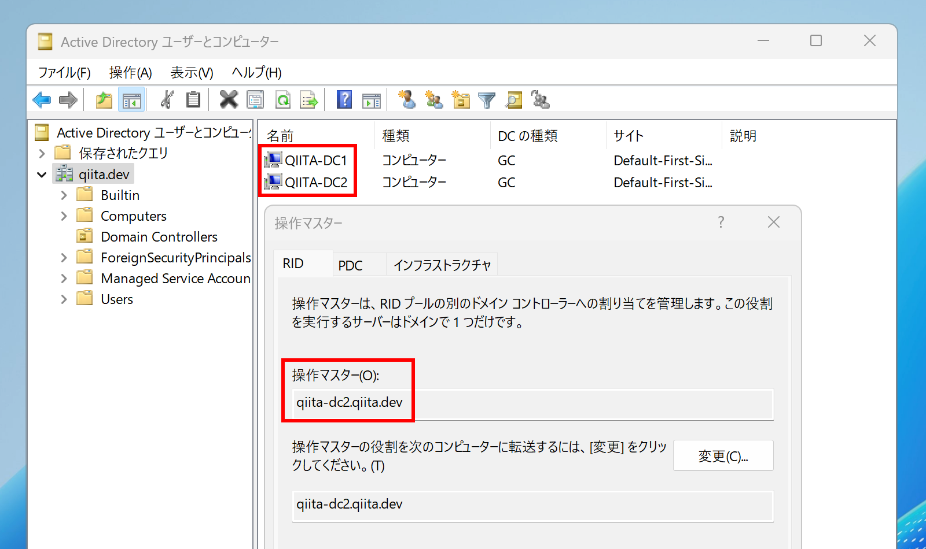Minimize the Active Directory window
926x549 pixels.
[x=763, y=40]
